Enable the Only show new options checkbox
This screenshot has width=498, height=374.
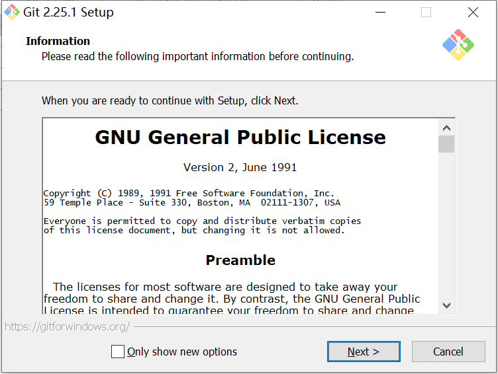118,352
